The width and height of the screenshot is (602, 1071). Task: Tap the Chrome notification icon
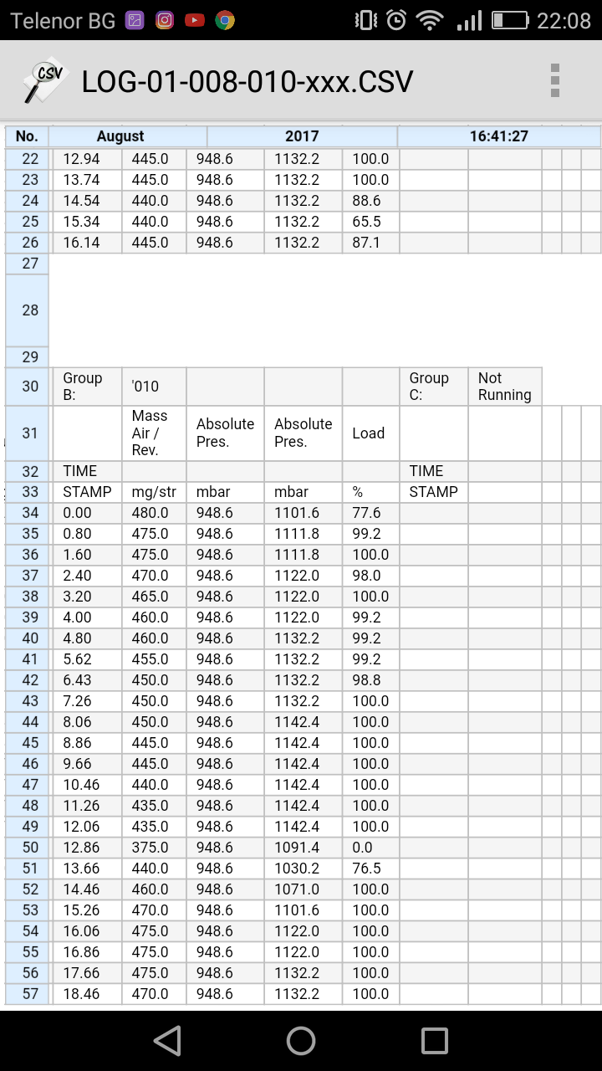tap(224, 20)
